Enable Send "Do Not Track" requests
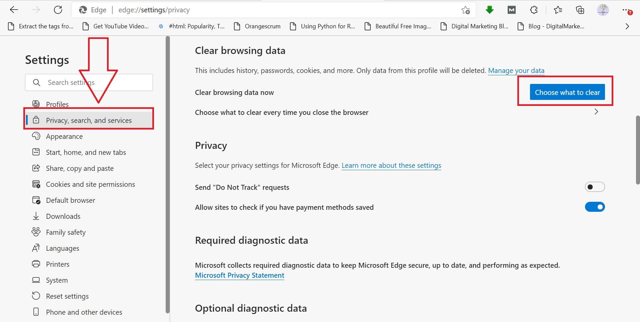Image resolution: width=640 pixels, height=322 pixels. tap(594, 187)
